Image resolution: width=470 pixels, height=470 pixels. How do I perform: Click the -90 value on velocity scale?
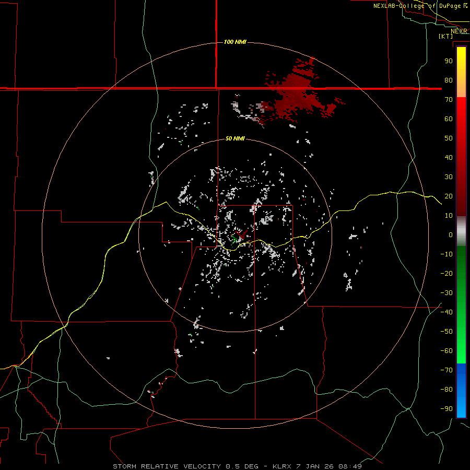coord(446,409)
